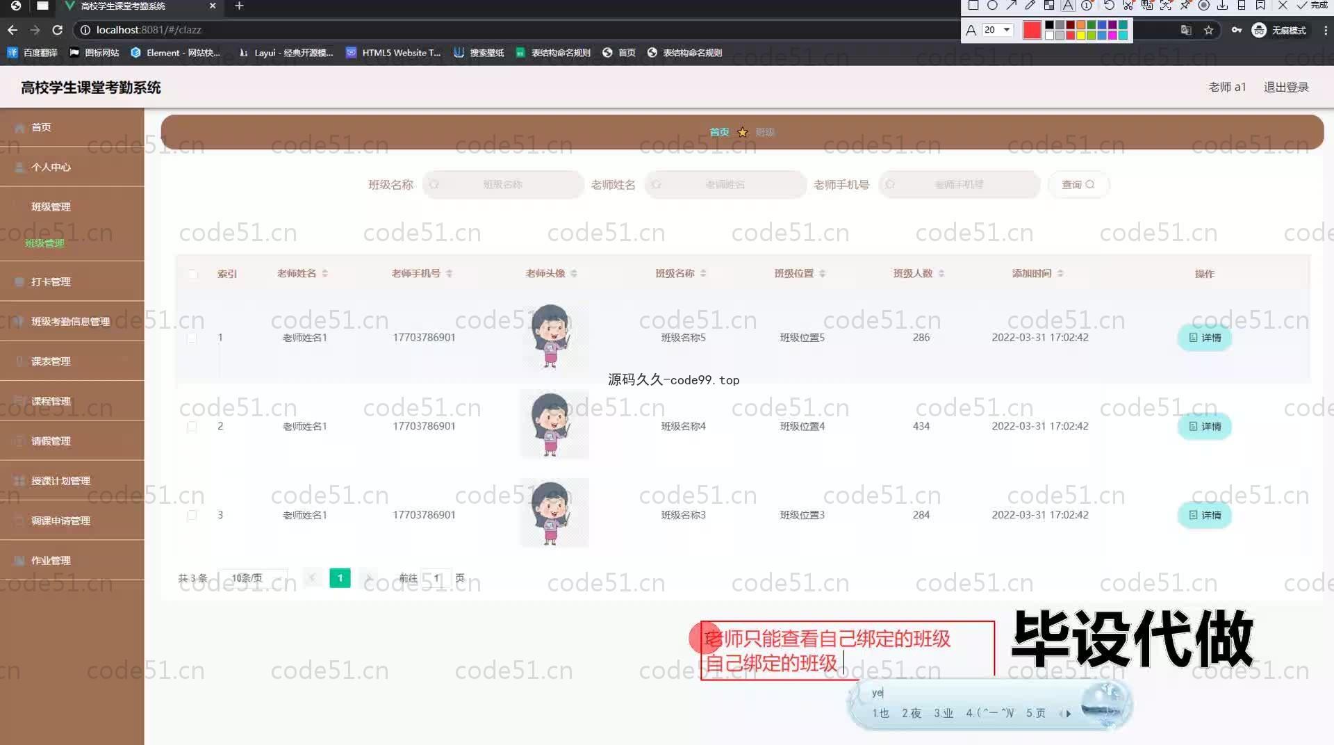Open the 搜索壁纸 bookmark
Viewport: 1334px width, 745px height.
[x=479, y=53]
